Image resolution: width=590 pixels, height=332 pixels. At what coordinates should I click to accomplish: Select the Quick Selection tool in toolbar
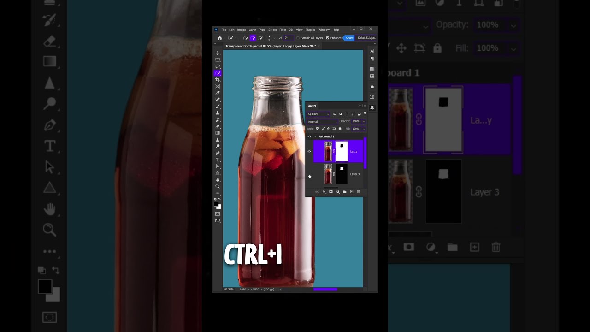coord(218,73)
